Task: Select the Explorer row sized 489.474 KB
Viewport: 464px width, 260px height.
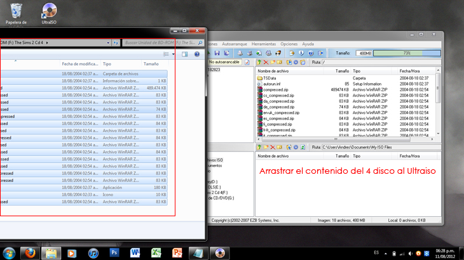Action: pos(84,88)
